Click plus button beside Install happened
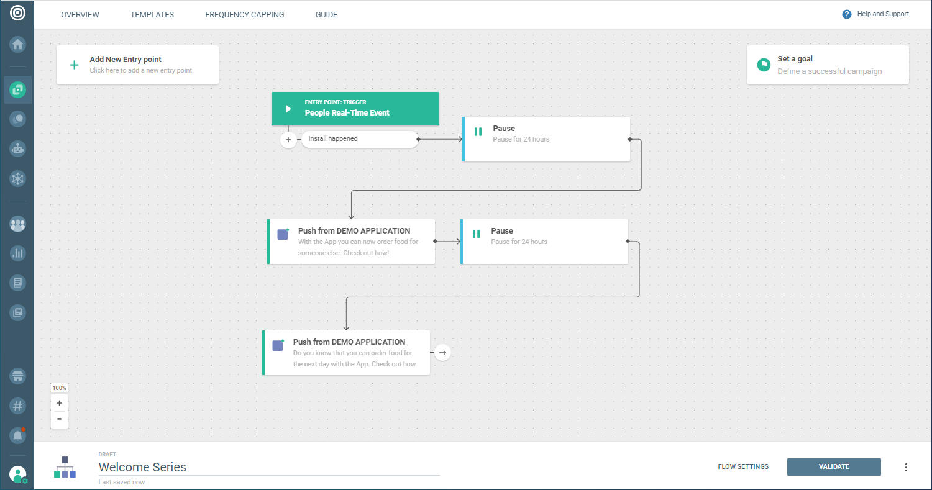The height and width of the screenshot is (490, 932). tap(288, 140)
